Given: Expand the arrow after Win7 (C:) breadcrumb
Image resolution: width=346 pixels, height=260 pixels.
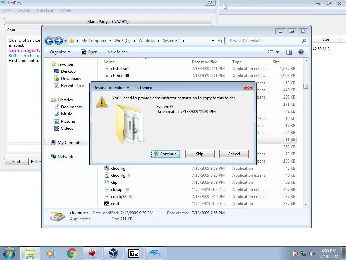Looking at the screenshot, I should 134,41.
